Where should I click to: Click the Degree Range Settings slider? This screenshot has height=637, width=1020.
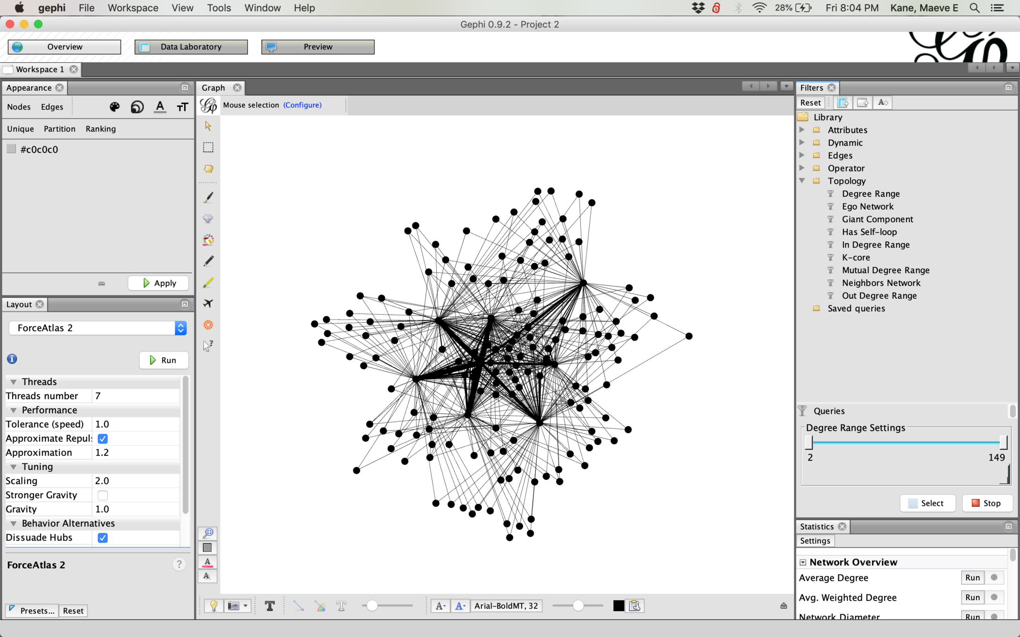click(906, 443)
